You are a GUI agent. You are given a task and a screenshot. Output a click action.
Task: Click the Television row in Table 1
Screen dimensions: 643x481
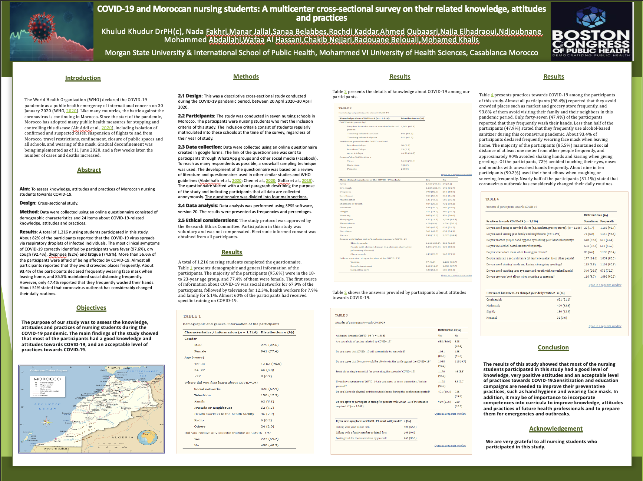[x=240, y=395]
